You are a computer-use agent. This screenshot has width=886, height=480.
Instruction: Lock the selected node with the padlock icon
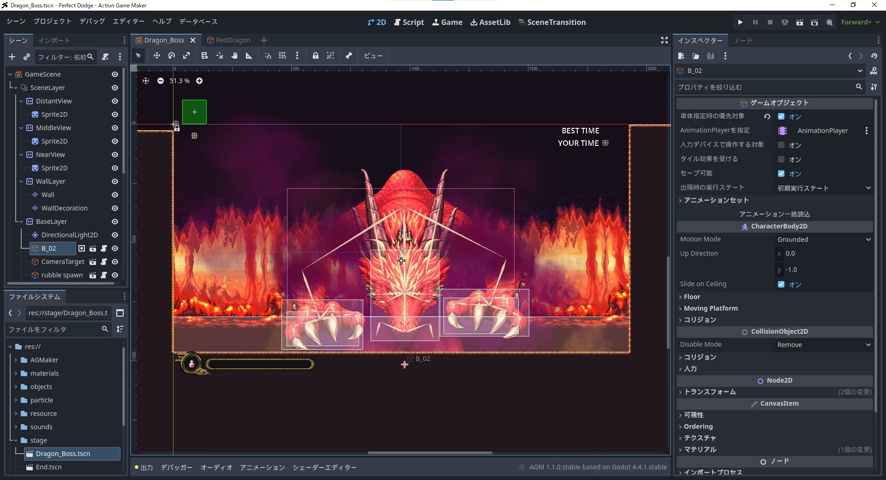(x=316, y=56)
